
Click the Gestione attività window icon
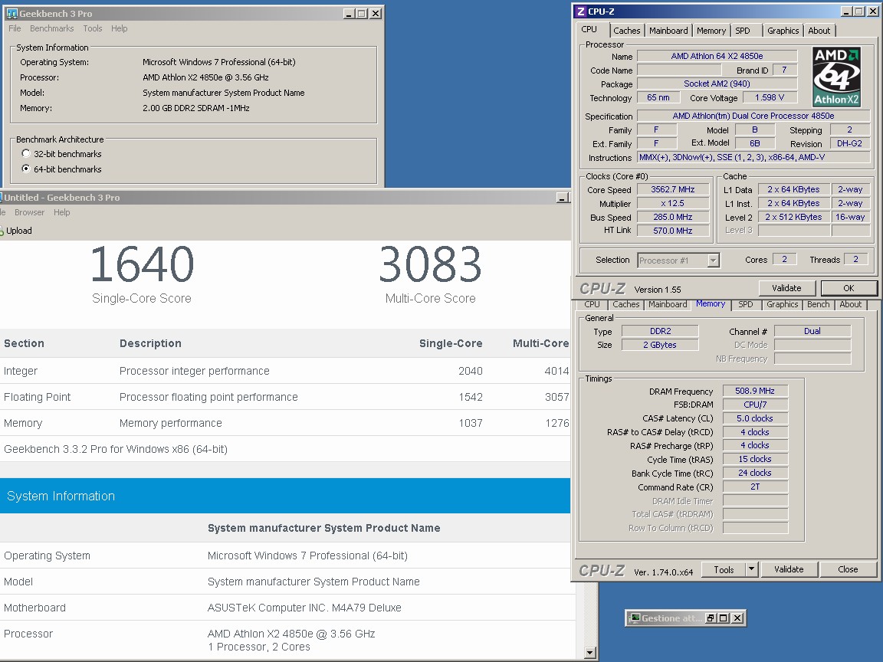click(635, 618)
